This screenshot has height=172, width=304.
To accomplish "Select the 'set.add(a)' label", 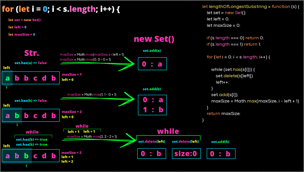I will (x=152, y=50).
